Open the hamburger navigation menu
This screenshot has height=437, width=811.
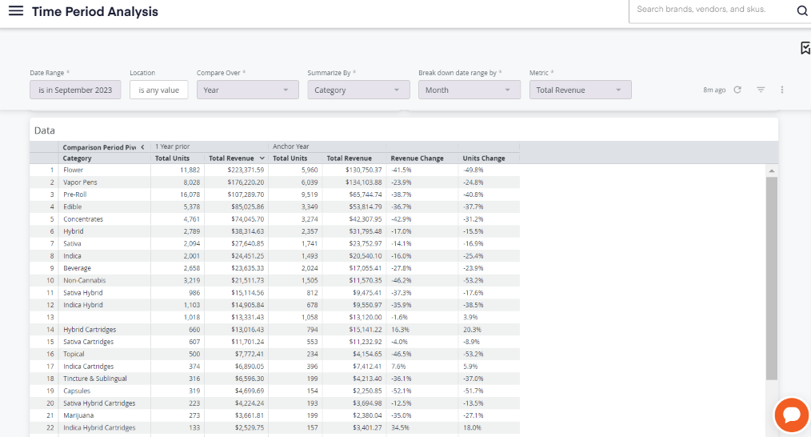tap(15, 11)
